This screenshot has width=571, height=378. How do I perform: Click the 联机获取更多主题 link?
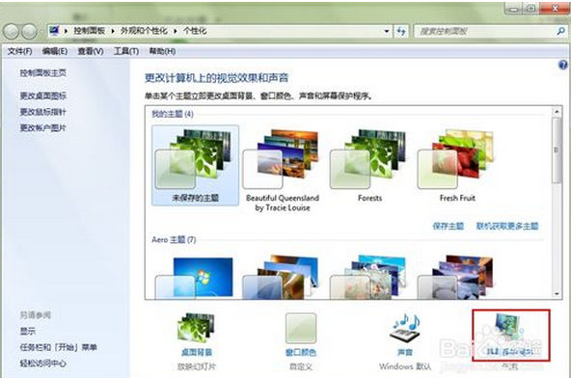pos(507,227)
